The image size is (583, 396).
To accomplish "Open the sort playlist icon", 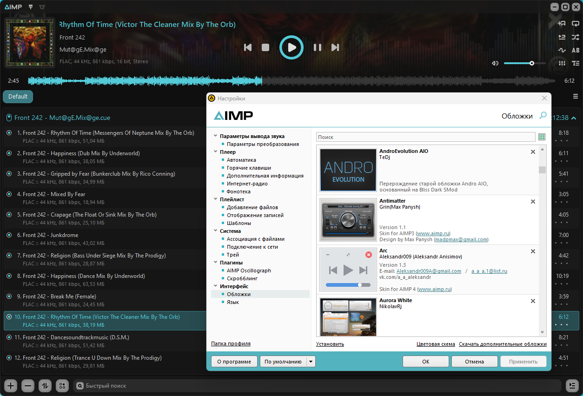I will [x=45, y=385].
